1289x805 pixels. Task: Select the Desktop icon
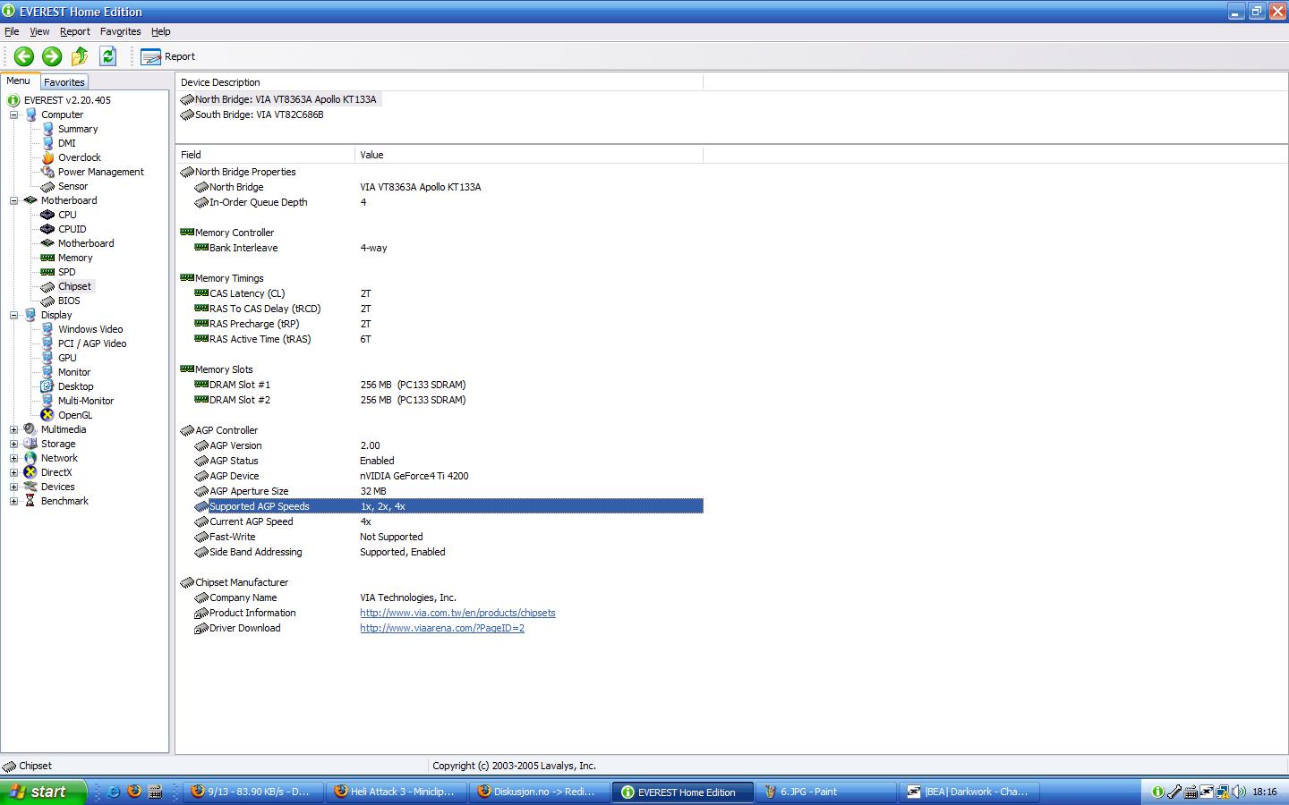(x=47, y=386)
